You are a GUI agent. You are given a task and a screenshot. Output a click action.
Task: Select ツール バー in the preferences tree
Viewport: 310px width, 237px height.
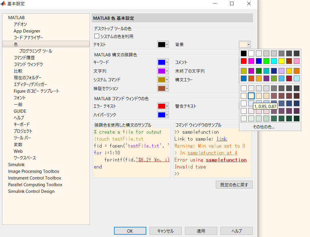[22, 138]
